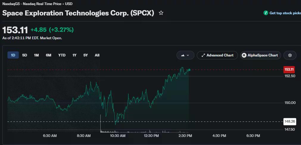The height and width of the screenshot is (145, 301).
Task: Open the AlphaSpace Chart
Action: (x=261, y=55)
